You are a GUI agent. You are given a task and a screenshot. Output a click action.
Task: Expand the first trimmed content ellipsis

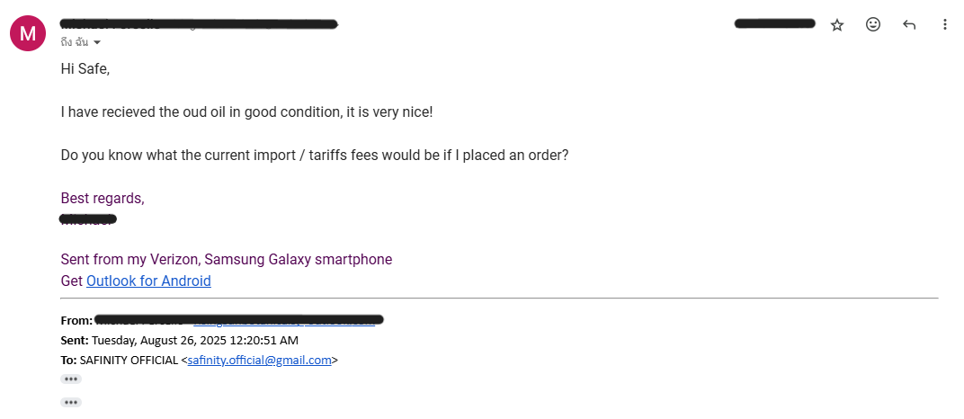[x=71, y=379]
